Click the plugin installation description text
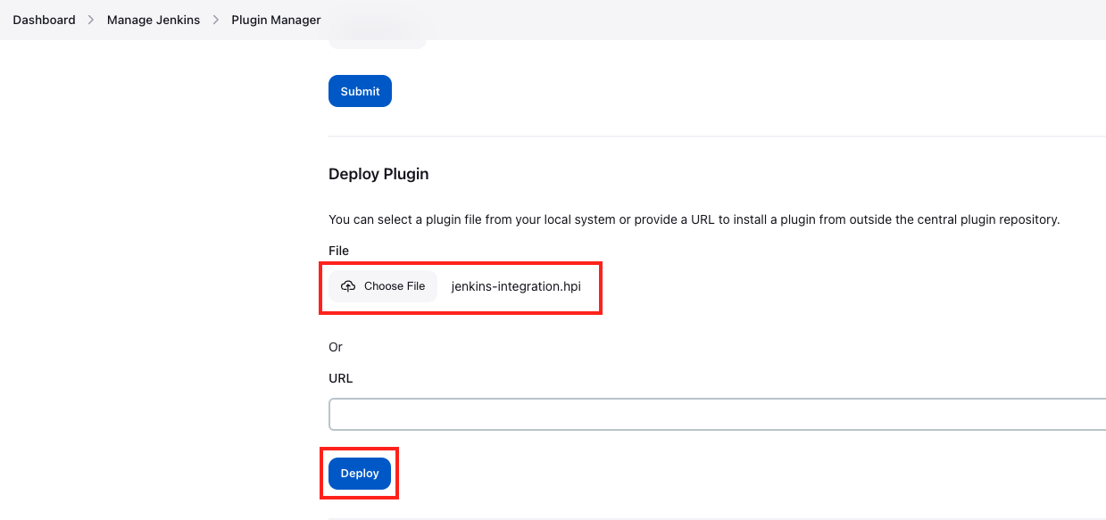This screenshot has width=1106, height=520. [x=694, y=219]
